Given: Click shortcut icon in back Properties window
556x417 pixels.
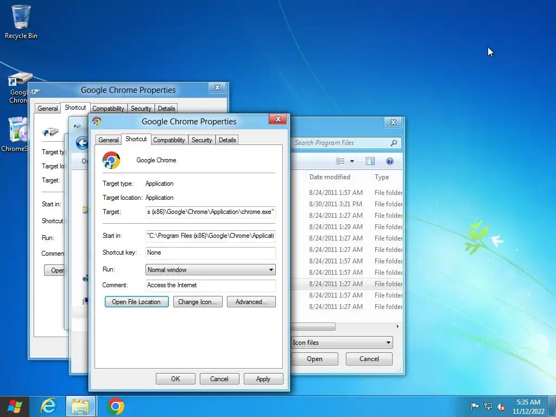Looking at the screenshot, I should 50,132.
